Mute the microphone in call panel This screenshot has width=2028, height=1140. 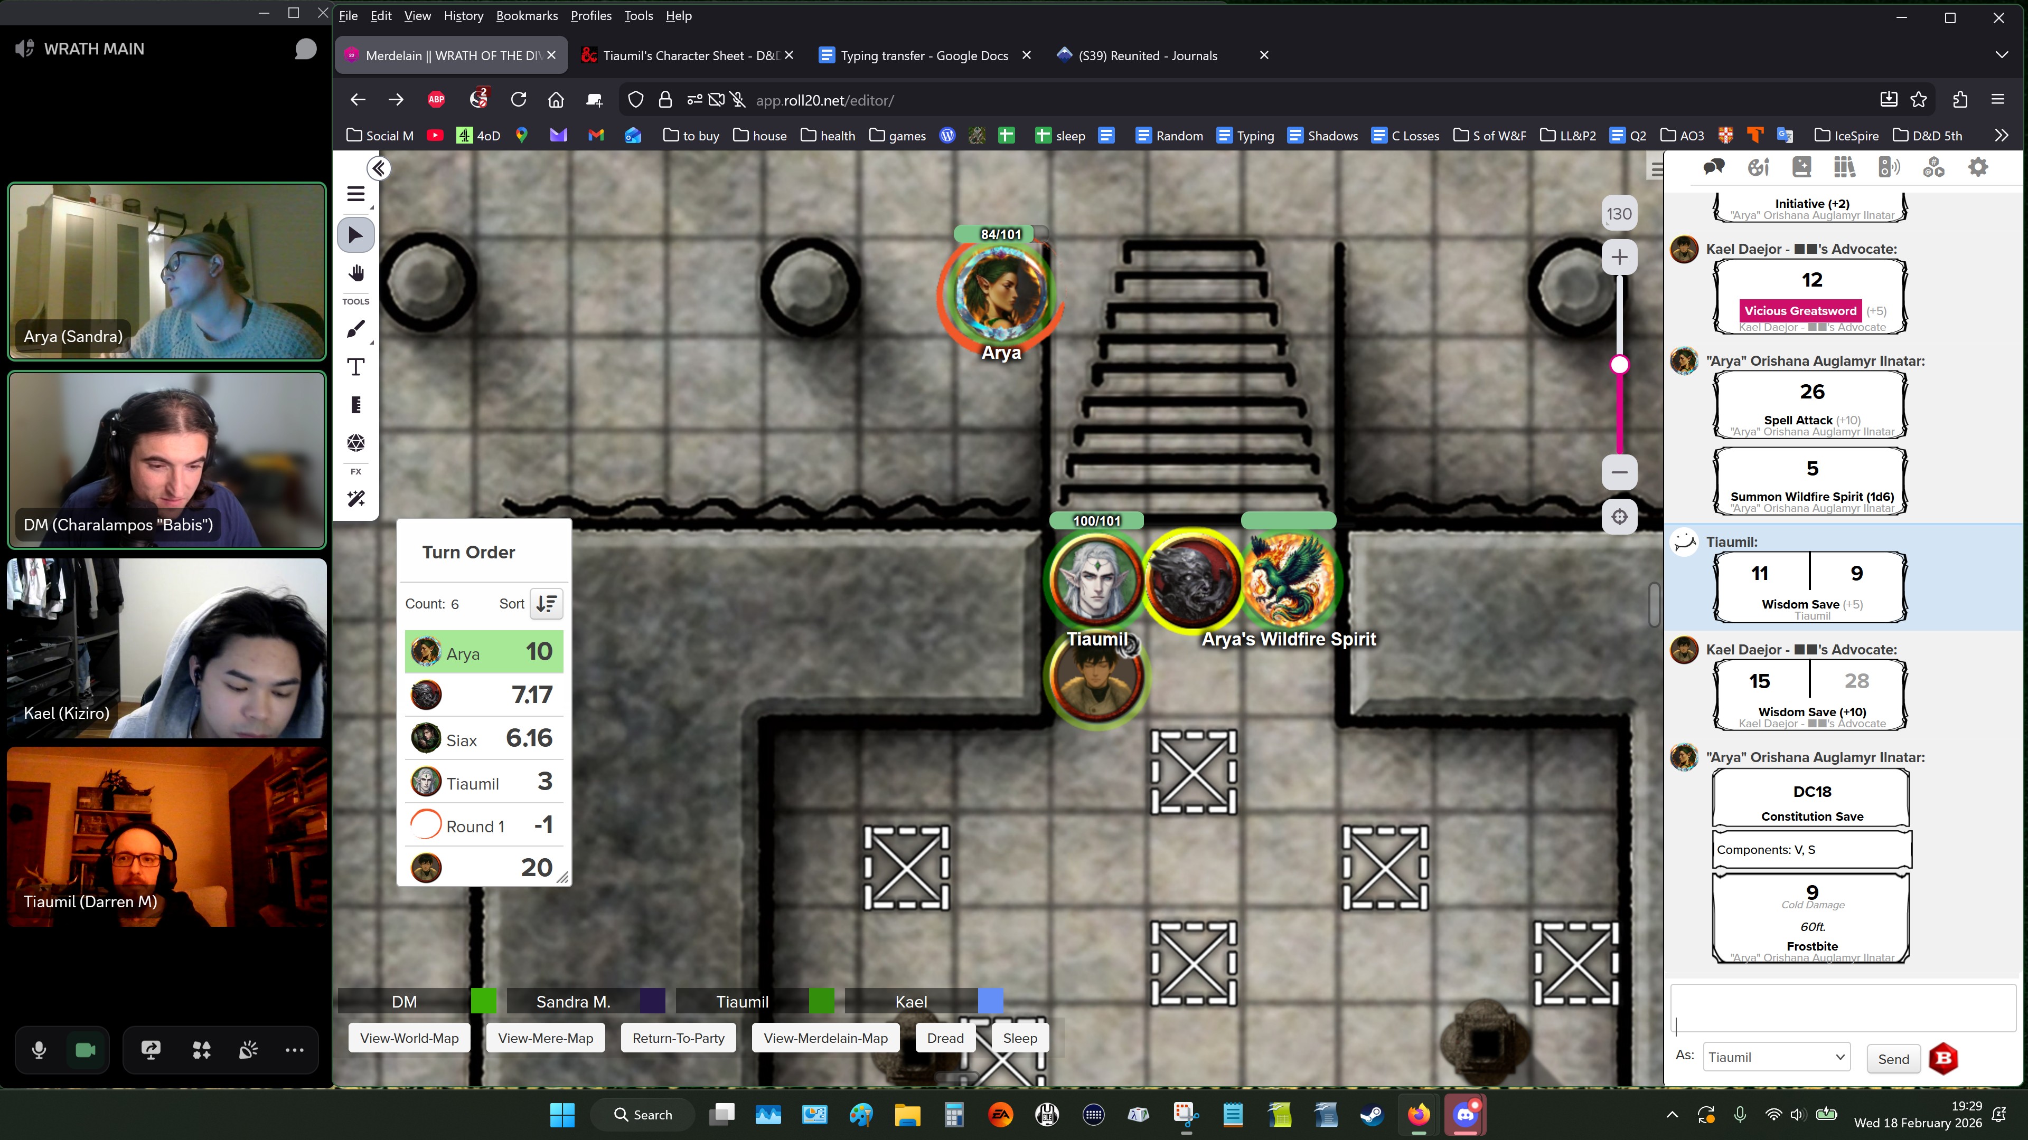point(39,1050)
